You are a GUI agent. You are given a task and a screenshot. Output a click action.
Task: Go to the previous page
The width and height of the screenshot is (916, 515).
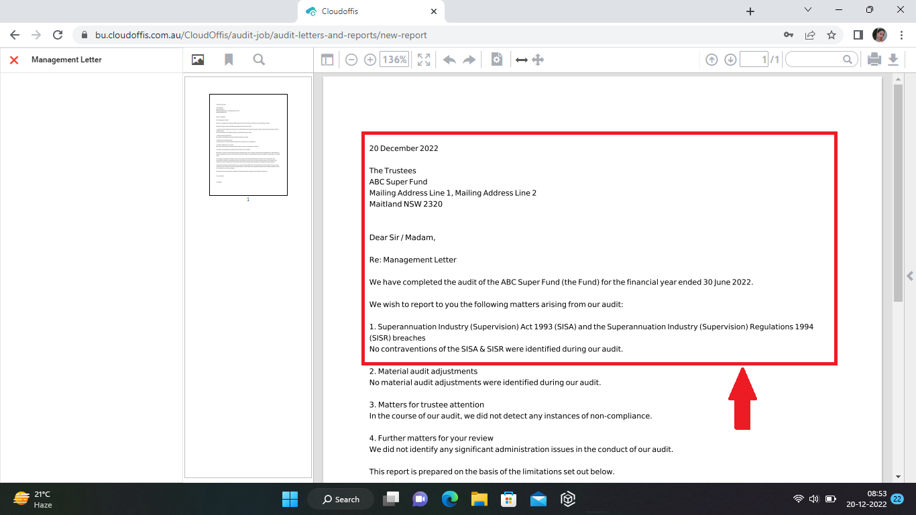(712, 60)
